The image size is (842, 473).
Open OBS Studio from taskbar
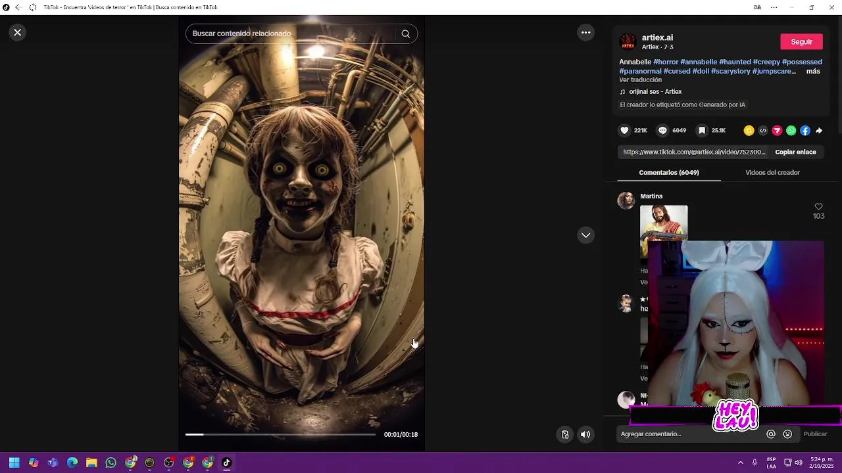pyautogui.click(x=169, y=462)
